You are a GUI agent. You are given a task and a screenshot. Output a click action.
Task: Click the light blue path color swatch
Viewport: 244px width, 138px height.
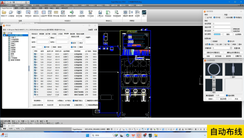pyautogui.click(x=217, y=34)
